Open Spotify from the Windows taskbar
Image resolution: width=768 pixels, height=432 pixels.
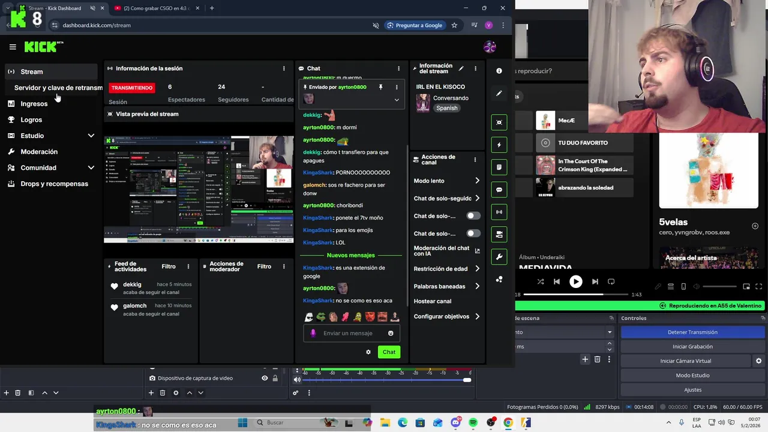[x=473, y=423]
